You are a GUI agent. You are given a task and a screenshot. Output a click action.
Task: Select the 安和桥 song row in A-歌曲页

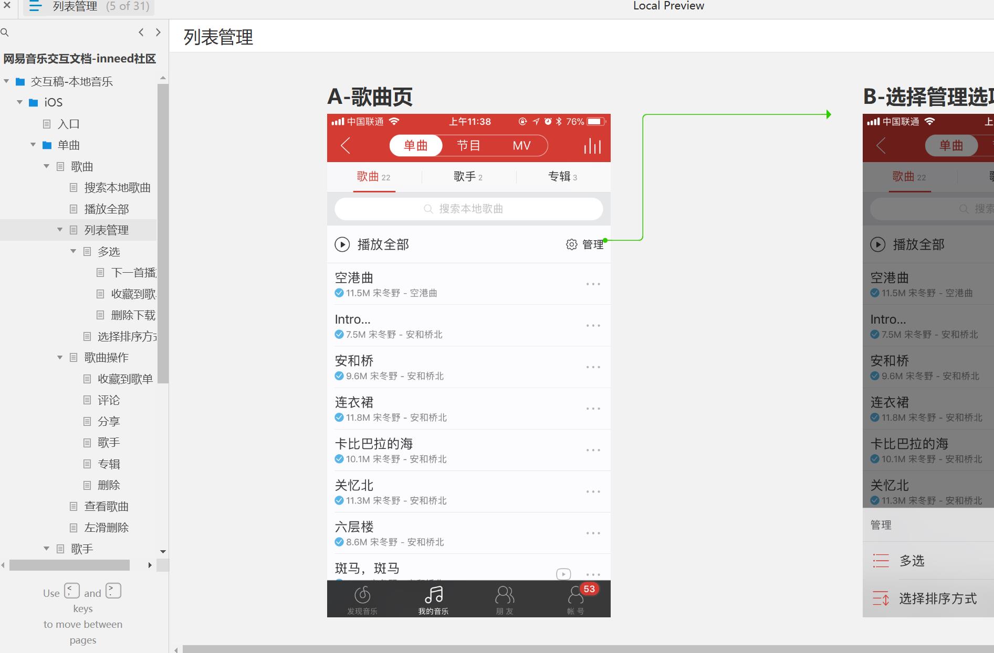(468, 367)
